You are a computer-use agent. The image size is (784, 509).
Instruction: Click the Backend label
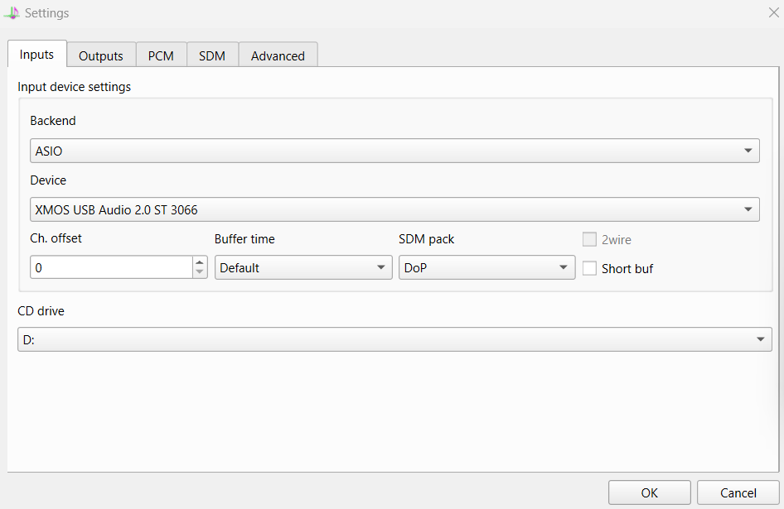[53, 121]
